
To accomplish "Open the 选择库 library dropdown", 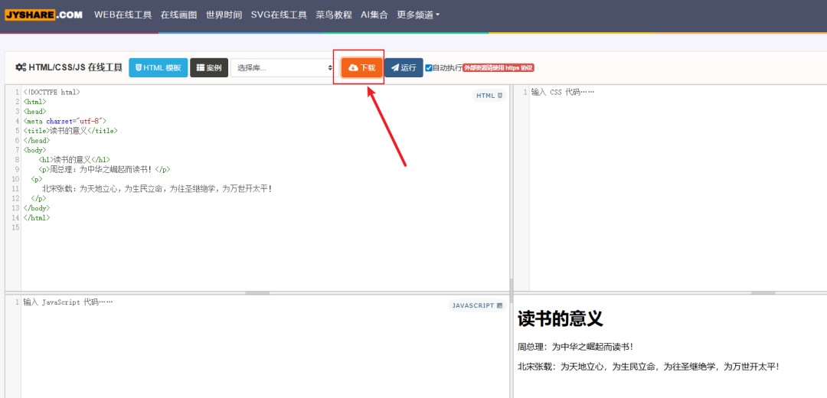I will click(284, 67).
